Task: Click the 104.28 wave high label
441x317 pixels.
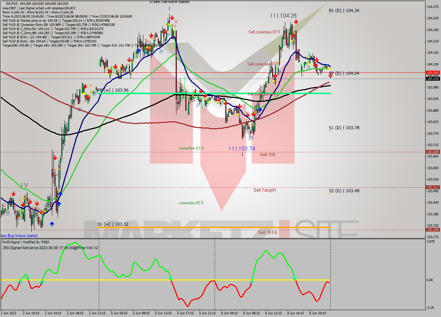Action: [x=284, y=16]
